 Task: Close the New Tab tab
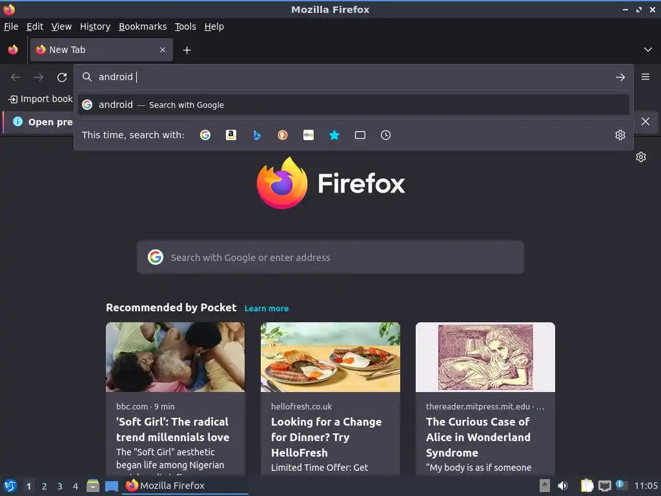tap(163, 50)
